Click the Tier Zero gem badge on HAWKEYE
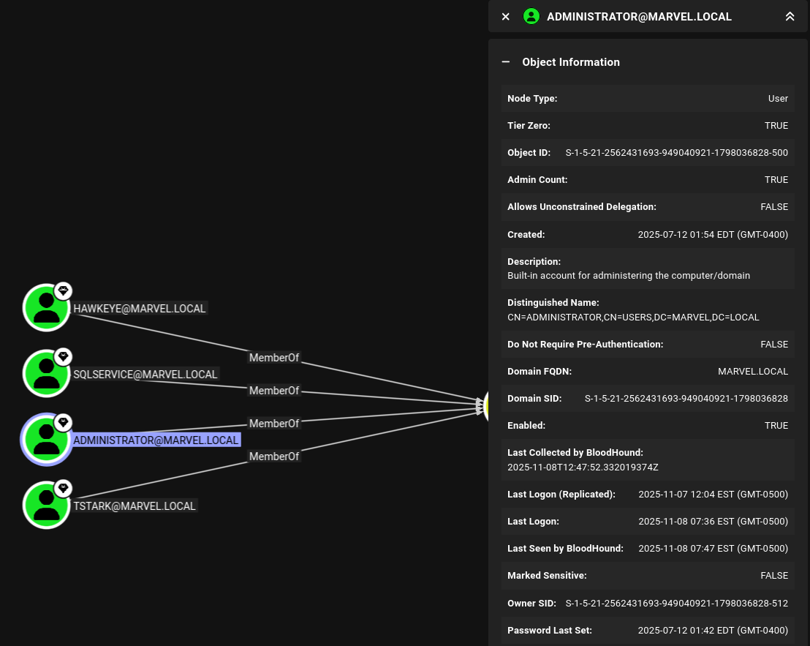810x646 pixels. click(64, 291)
